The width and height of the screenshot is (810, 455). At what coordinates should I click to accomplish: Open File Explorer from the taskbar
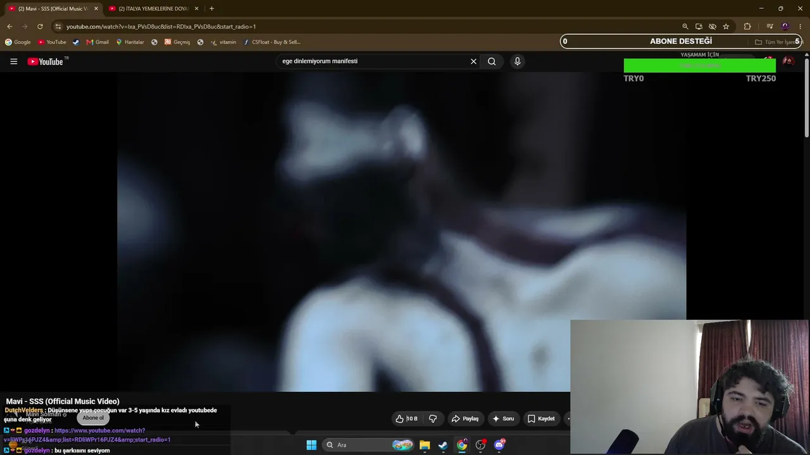pyautogui.click(x=425, y=445)
